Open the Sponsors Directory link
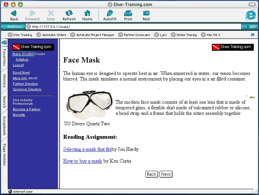Screen dimensions: 259x195 pyautogui.click(x=27, y=89)
